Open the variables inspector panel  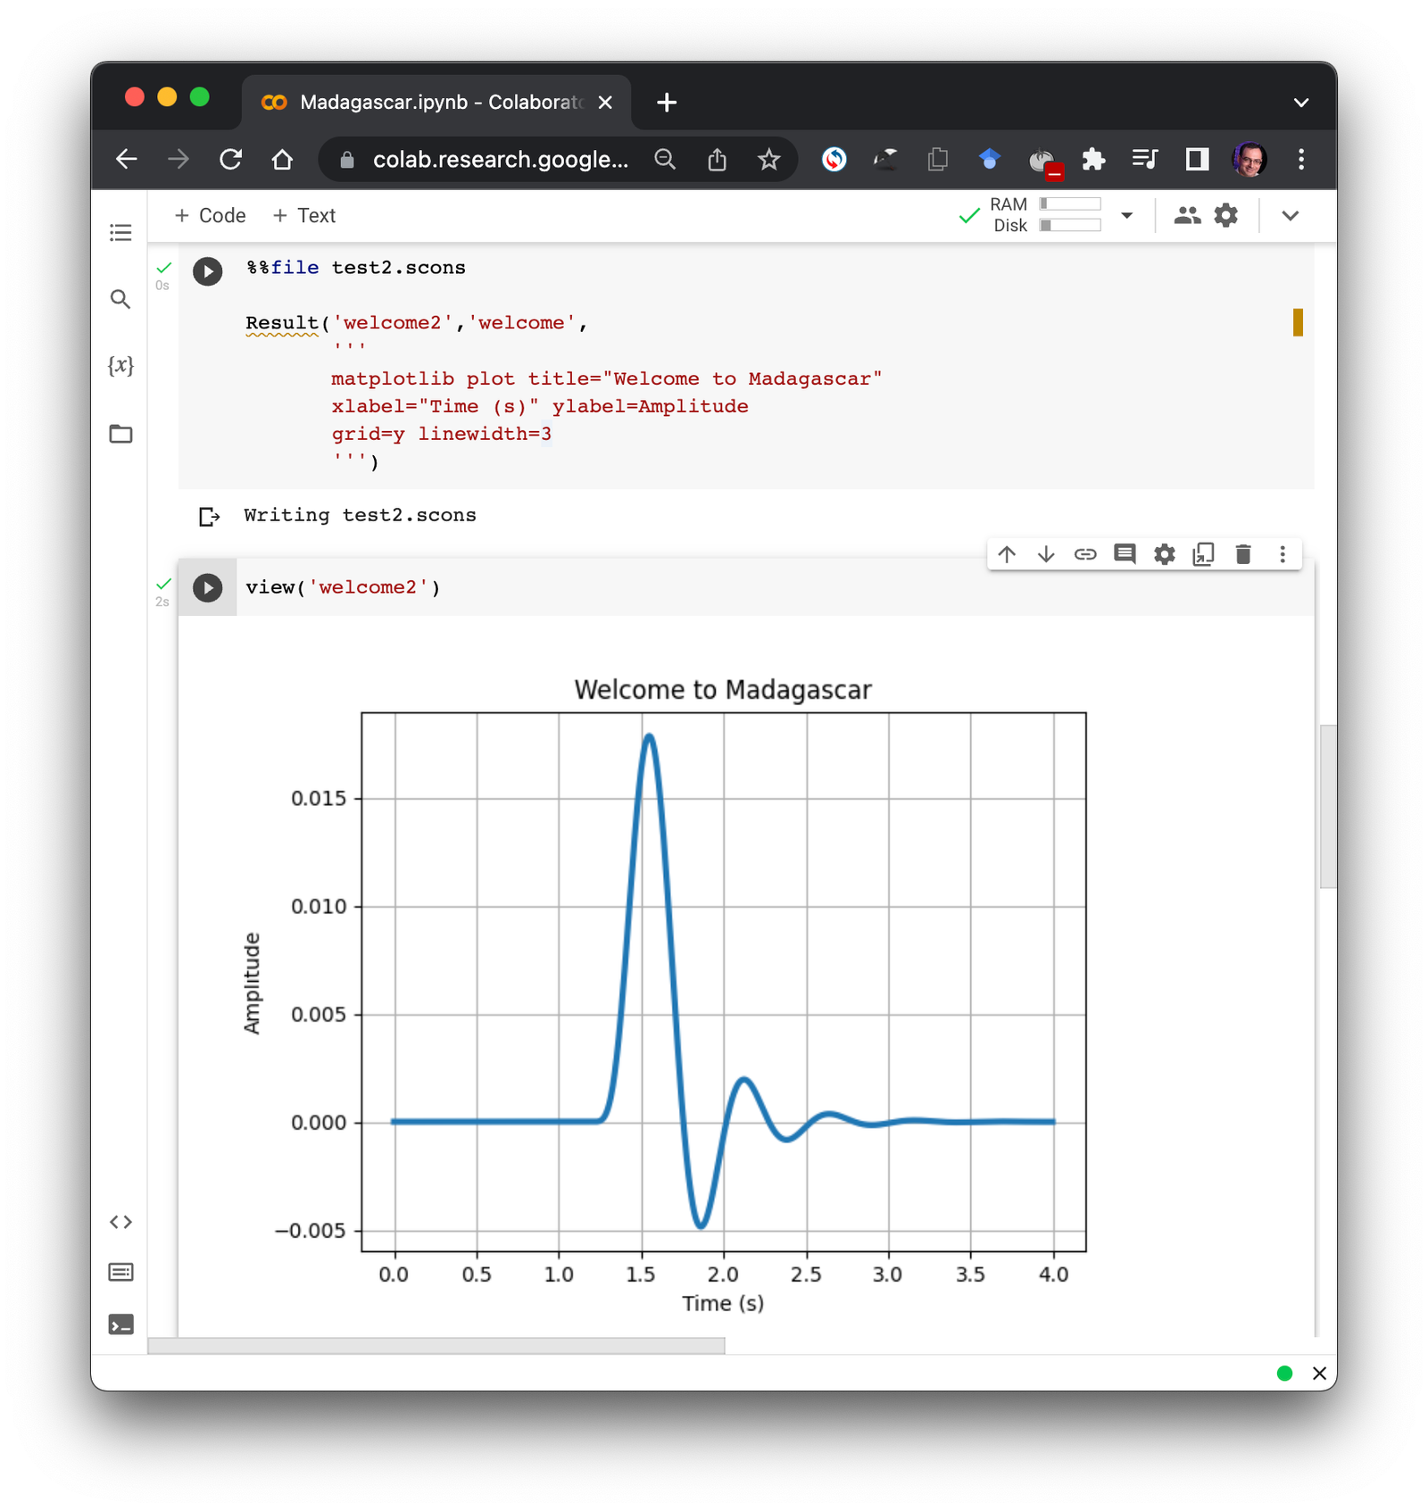pyautogui.click(x=120, y=366)
